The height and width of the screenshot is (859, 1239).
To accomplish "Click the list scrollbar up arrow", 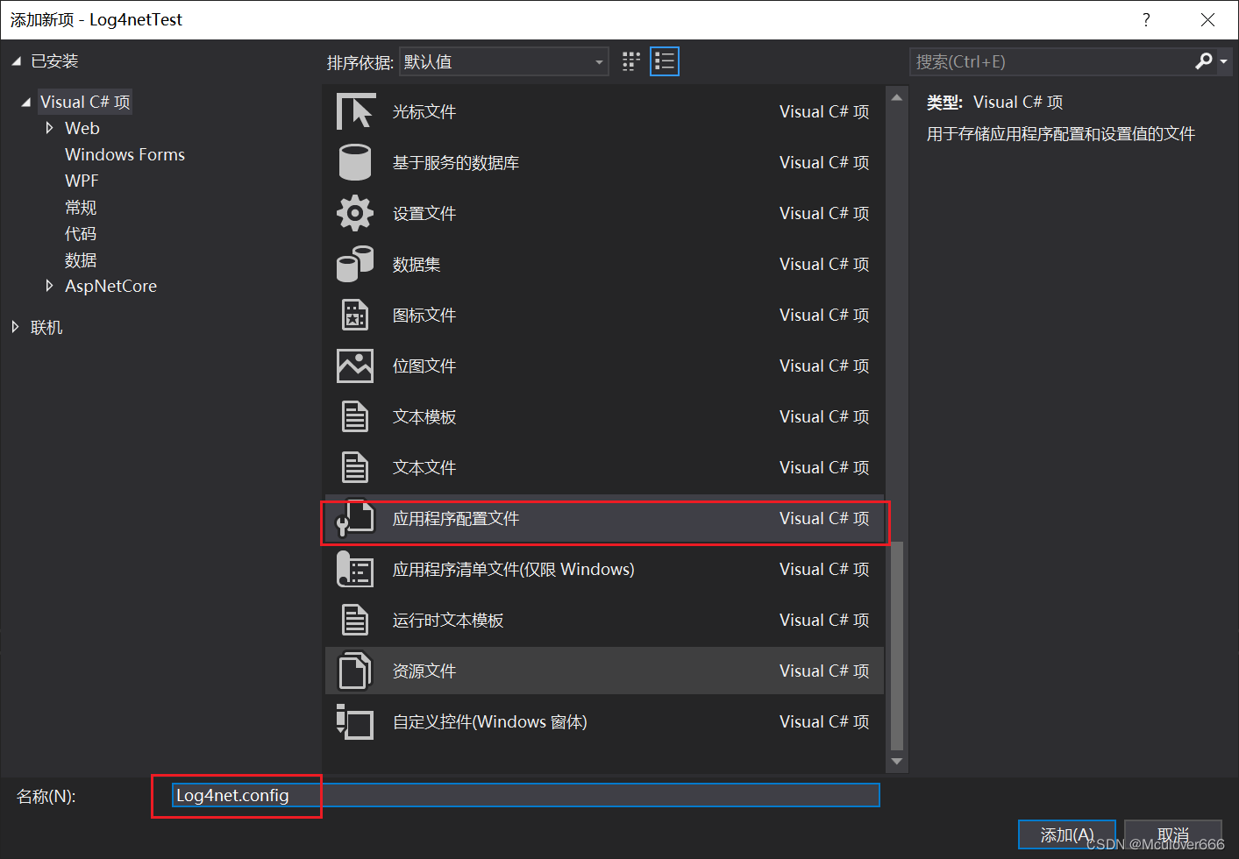I will 896,97.
